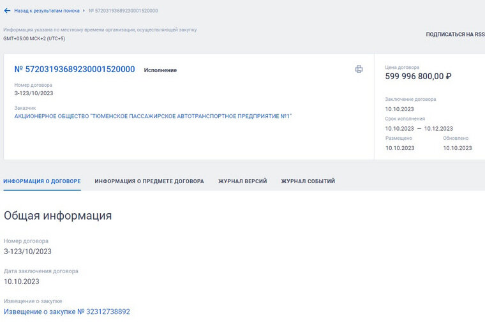Image resolution: width=485 pixels, height=323 pixels.
Task: Click breadcrumb separator arrow icon
Action: pos(84,11)
